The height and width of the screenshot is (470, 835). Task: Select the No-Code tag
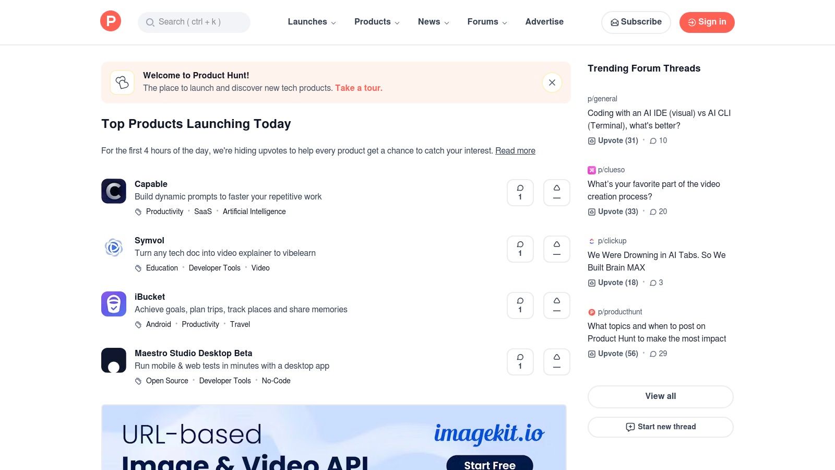[276, 381]
